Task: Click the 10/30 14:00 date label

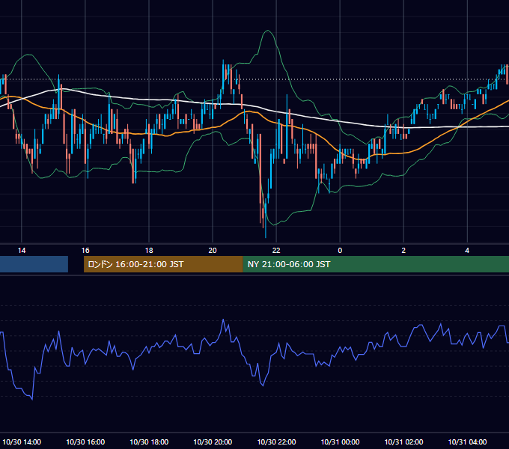Action: (22, 442)
